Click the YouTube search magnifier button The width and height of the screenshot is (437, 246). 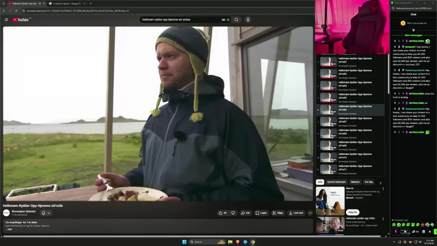tap(236, 20)
